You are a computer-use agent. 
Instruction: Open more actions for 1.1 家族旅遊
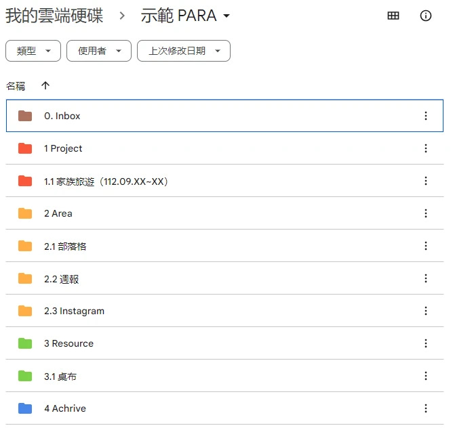pos(426,181)
